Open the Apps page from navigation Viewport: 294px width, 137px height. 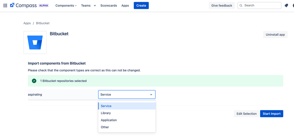[125, 5]
